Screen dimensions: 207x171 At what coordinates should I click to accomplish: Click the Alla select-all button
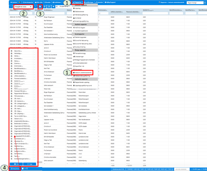click(x=16, y=164)
